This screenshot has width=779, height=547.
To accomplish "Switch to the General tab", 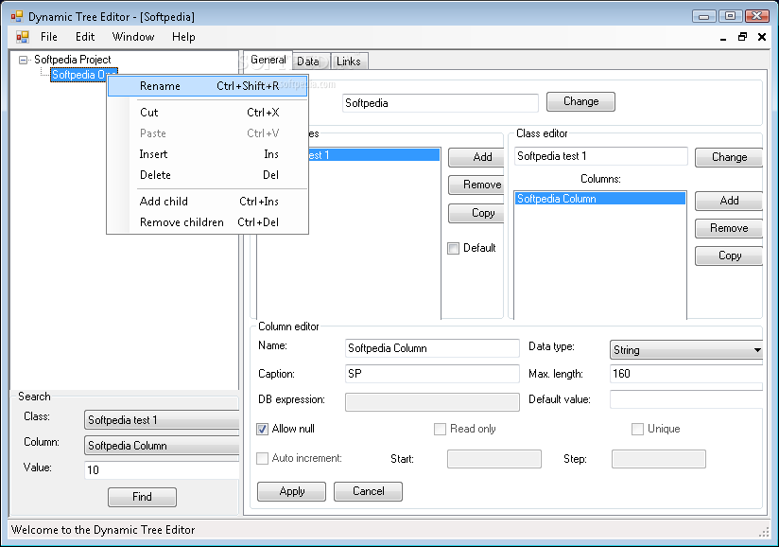I will tap(268, 61).
